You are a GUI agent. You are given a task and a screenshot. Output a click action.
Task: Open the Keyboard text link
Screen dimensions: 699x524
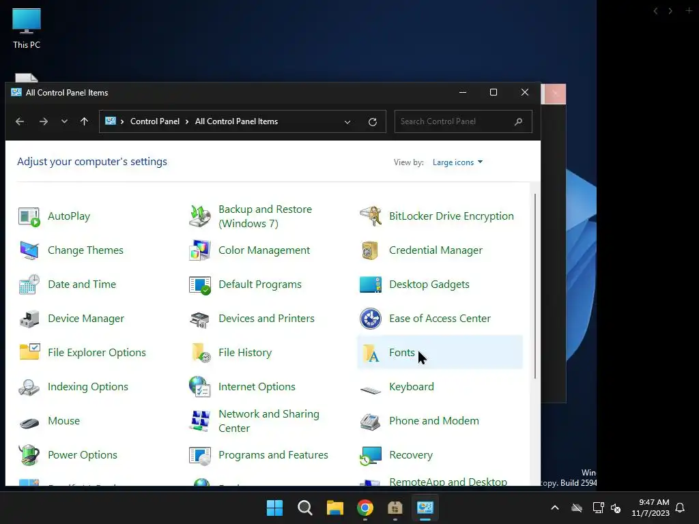411,387
